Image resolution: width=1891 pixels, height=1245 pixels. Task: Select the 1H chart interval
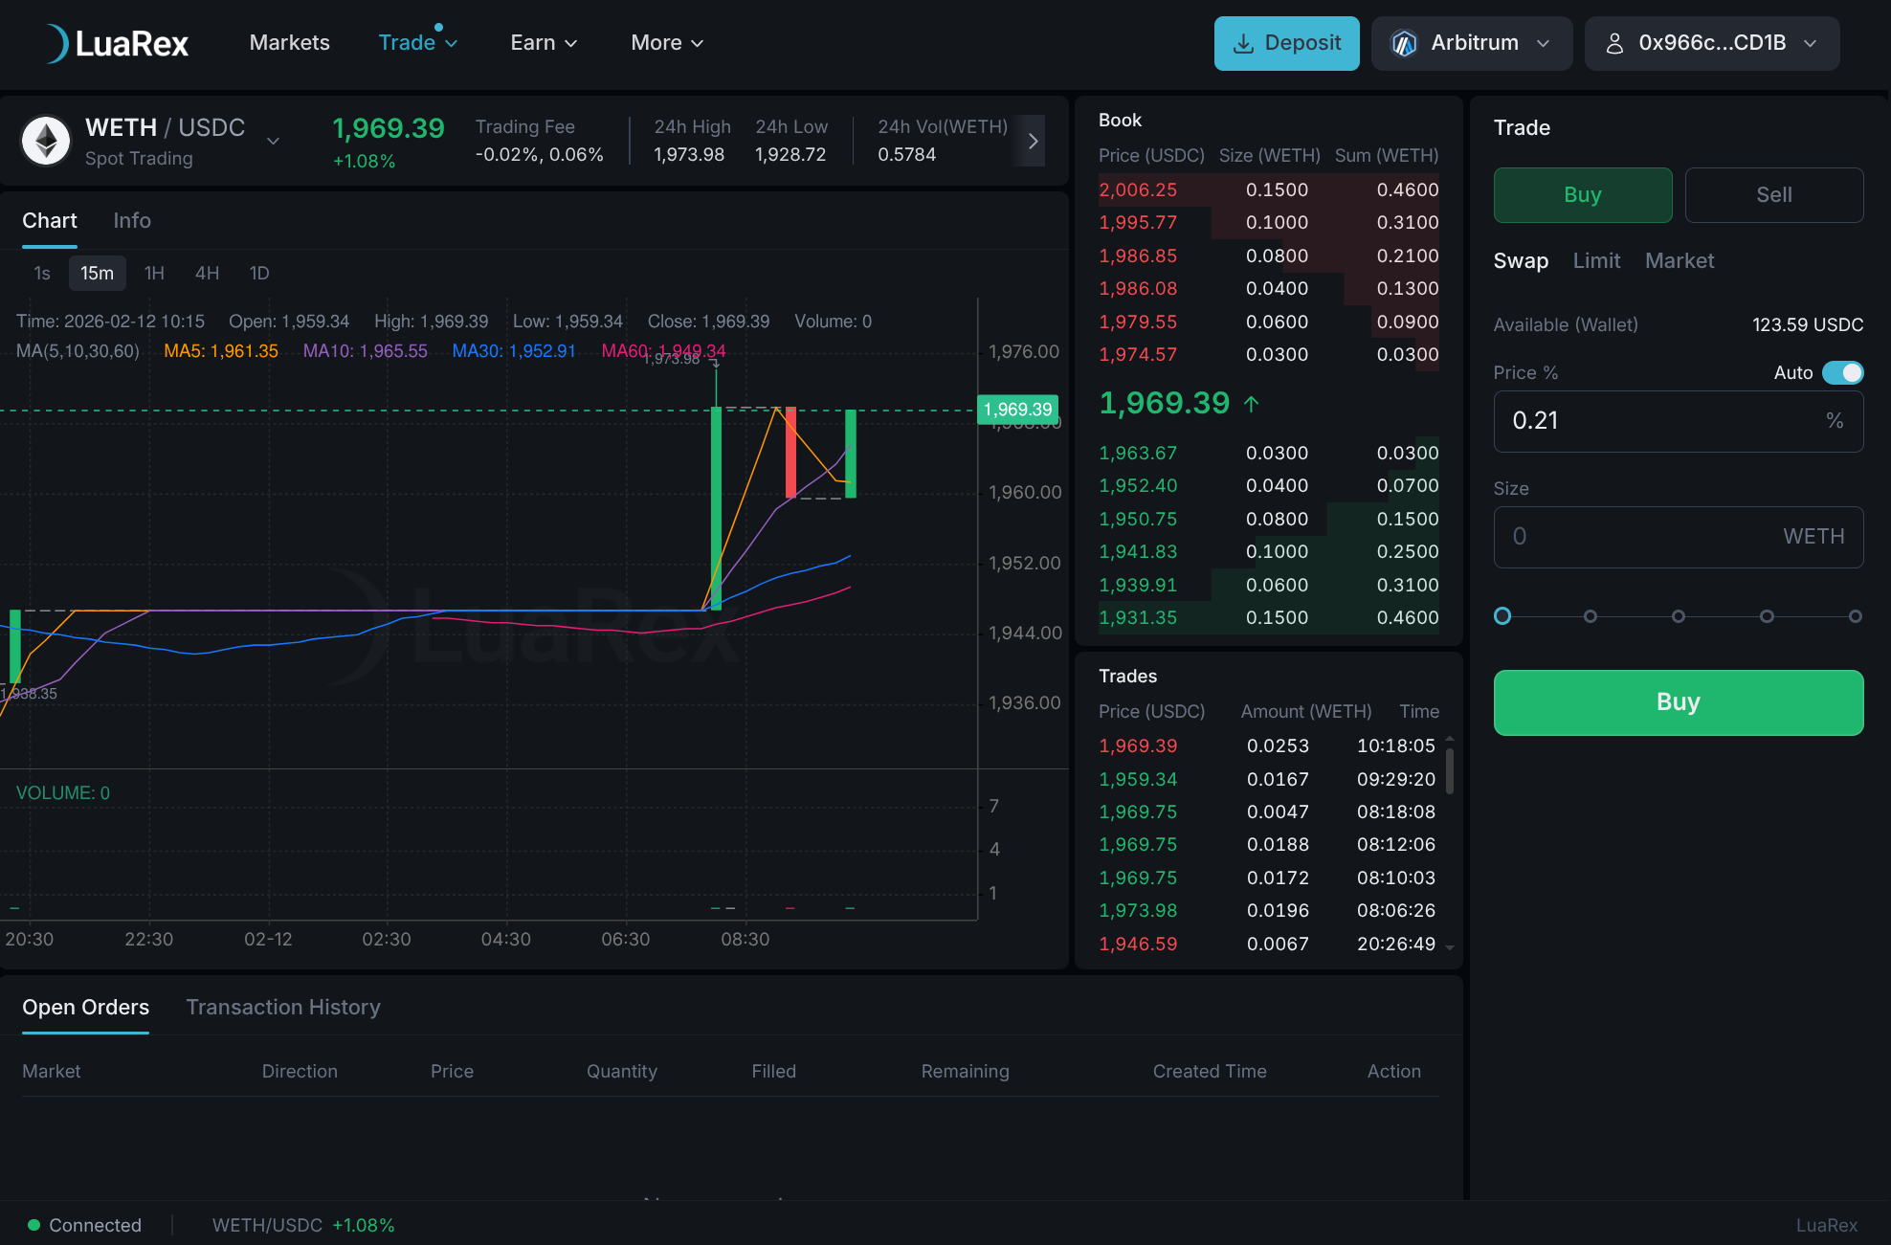pos(154,274)
